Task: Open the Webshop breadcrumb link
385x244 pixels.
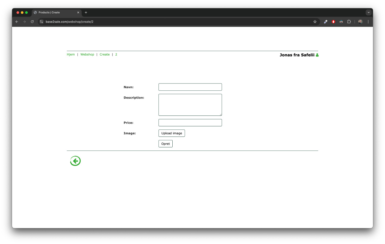Action: 87,54
